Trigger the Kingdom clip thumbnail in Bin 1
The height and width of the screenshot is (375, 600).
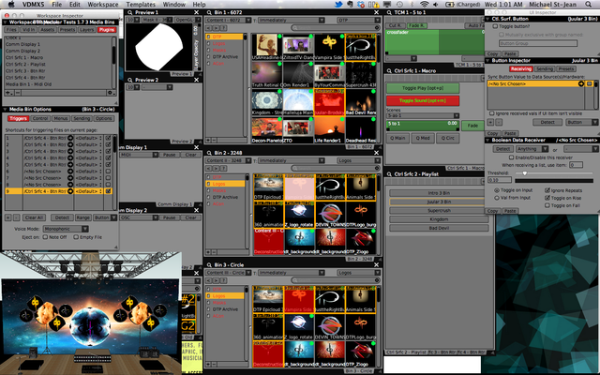267,102
